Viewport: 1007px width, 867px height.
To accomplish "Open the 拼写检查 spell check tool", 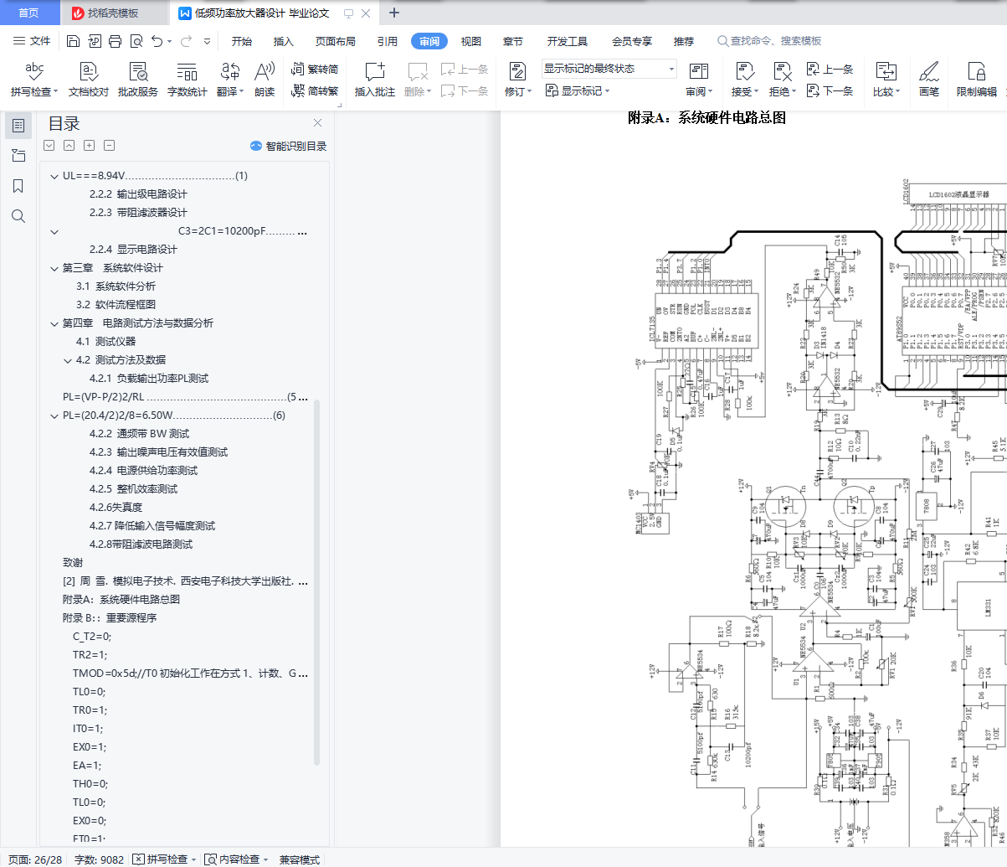I will point(34,80).
